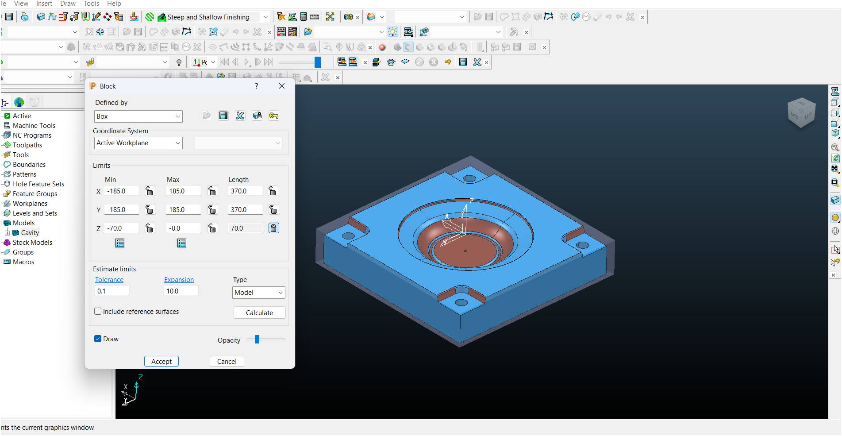Open the Insert menu
Image resolution: width=842 pixels, height=436 pixels.
(44, 4)
